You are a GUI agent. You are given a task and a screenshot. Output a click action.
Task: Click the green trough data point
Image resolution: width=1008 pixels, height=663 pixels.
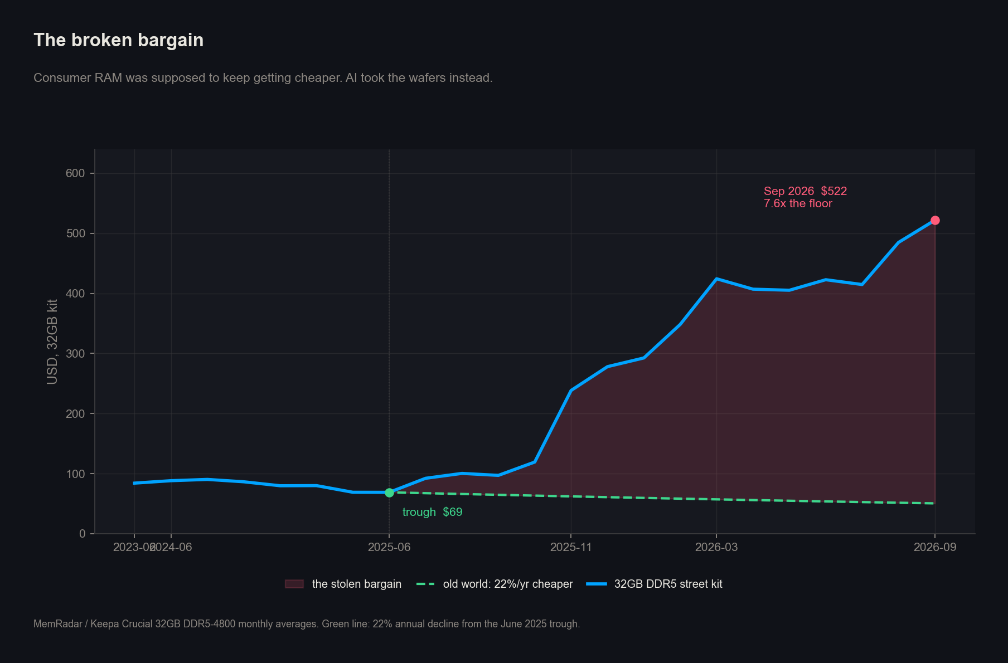point(389,493)
